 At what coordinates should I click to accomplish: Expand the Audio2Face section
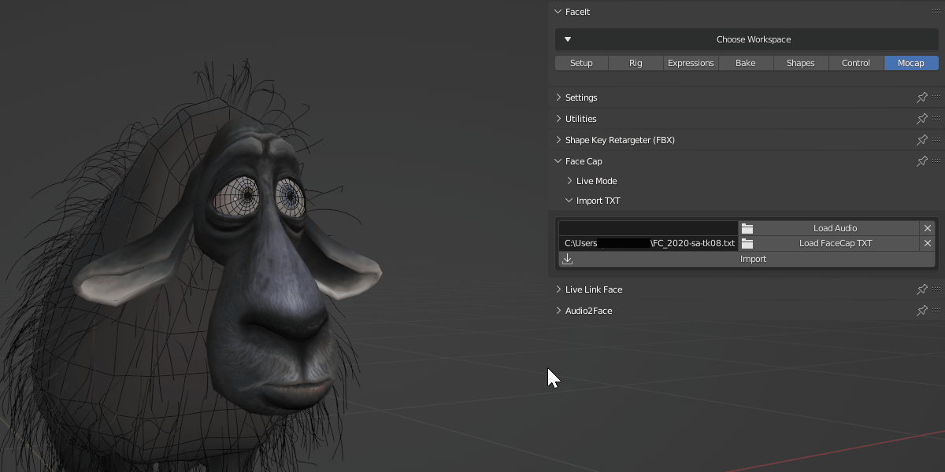(x=558, y=311)
